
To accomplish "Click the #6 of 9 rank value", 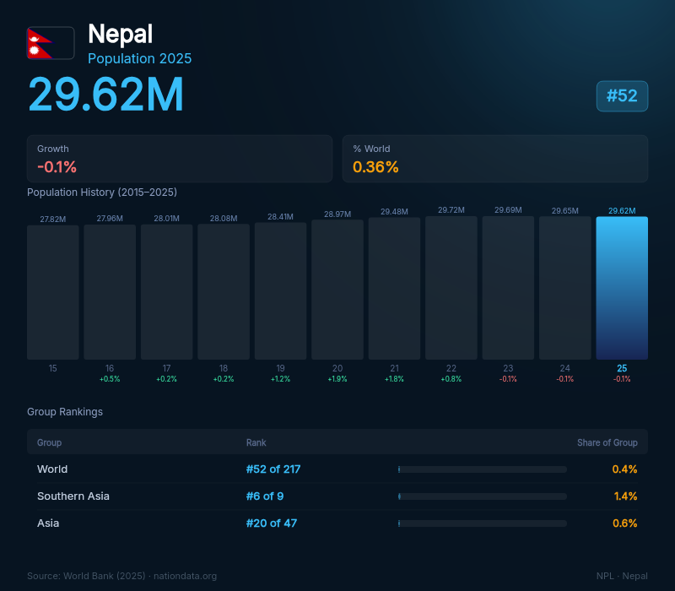I will pyautogui.click(x=265, y=496).
